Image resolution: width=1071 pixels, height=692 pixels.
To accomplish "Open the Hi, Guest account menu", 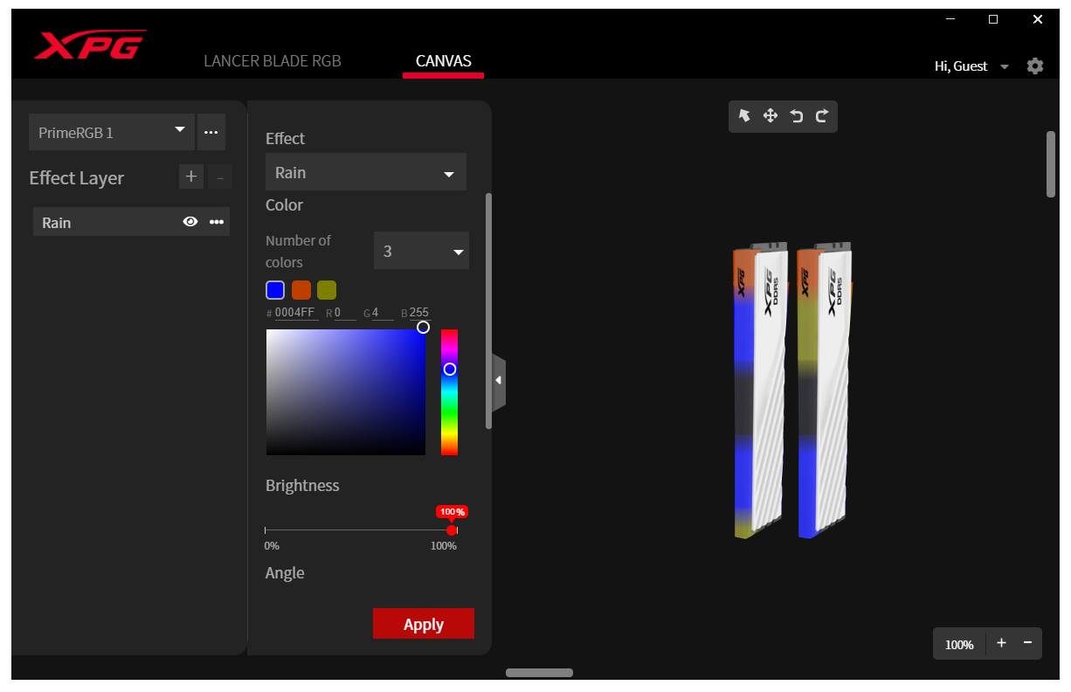I will point(971,66).
